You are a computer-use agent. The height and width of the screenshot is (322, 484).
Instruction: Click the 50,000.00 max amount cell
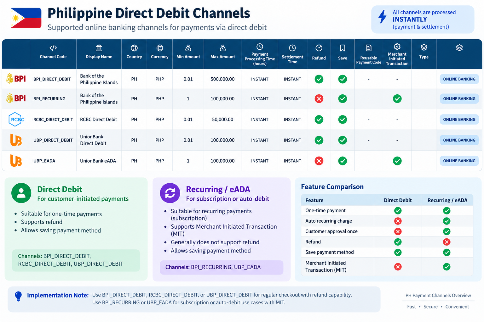tap(222, 119)
